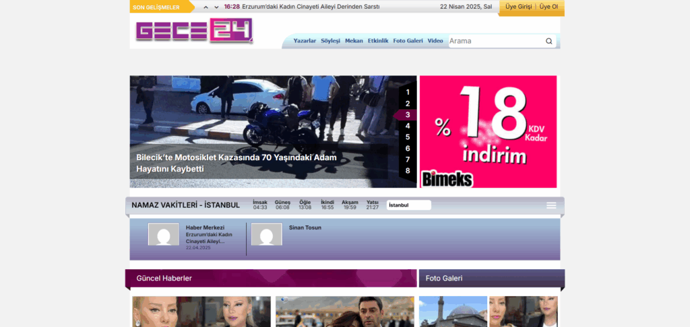Select slide 8 in the news slider
This screenshot has height=327, width=690.
pos(407,170)
